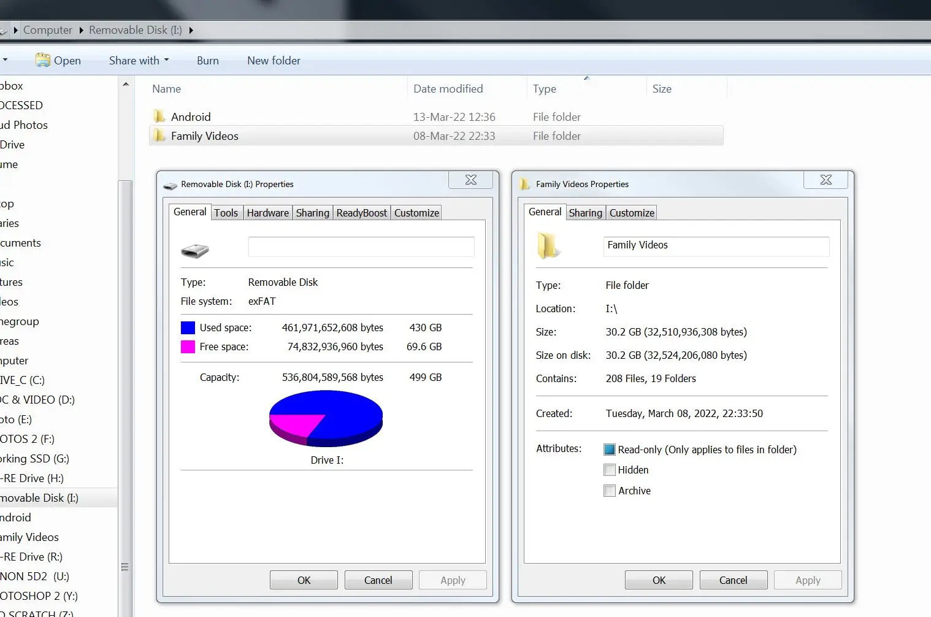Click the pie chart of drive I: usage
931x617 pixels.
pyautogui.click(x=326, y=418)
